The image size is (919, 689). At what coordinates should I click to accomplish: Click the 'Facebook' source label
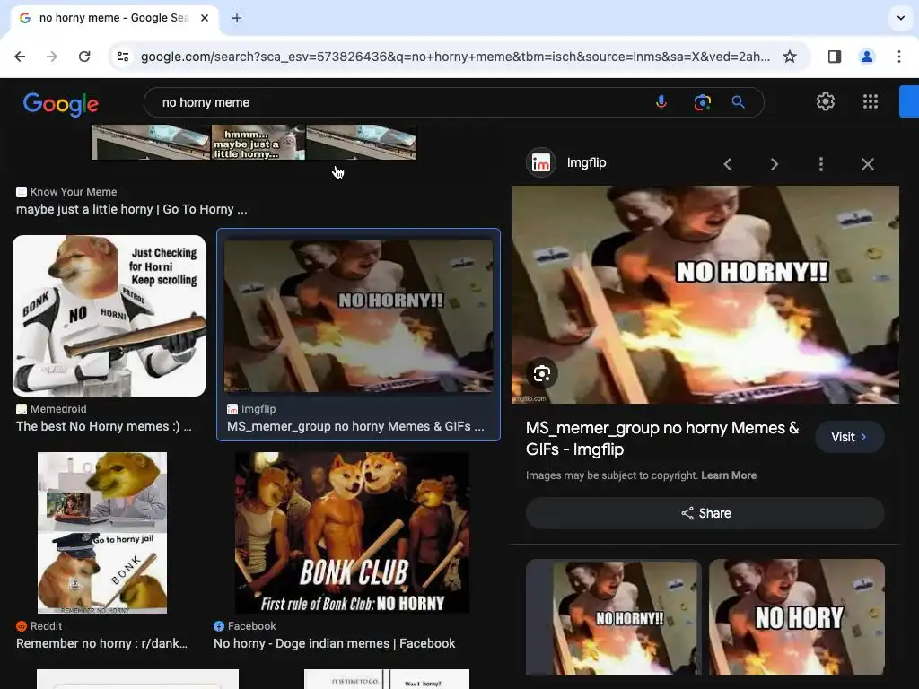coord(251,625)
